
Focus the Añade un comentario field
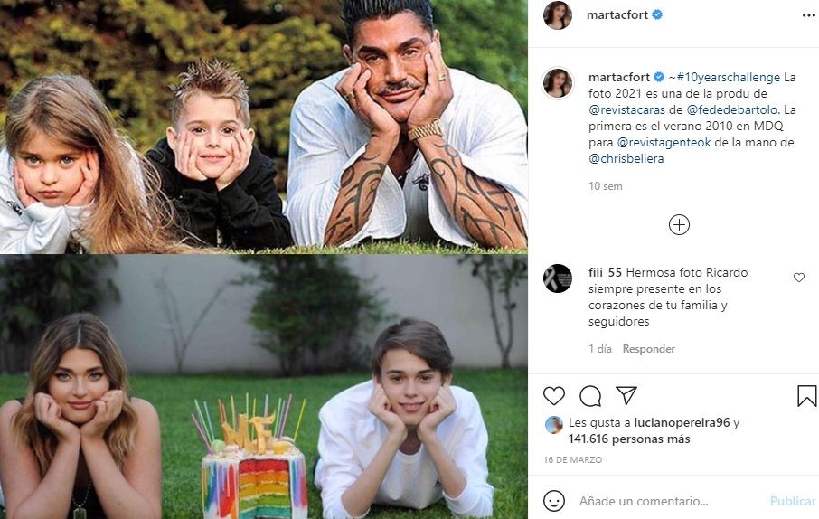669,501
